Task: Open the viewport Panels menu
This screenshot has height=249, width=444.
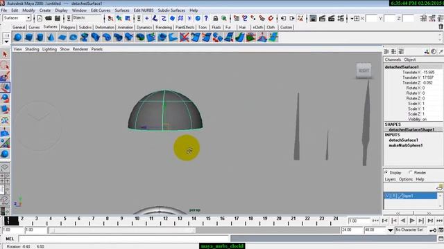Action: point(97,49)
